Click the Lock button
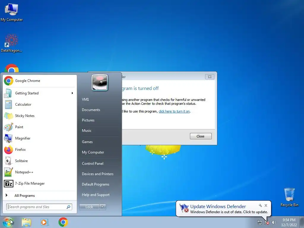The width and height of the screenshot is (304, 228). click(89, 207)
